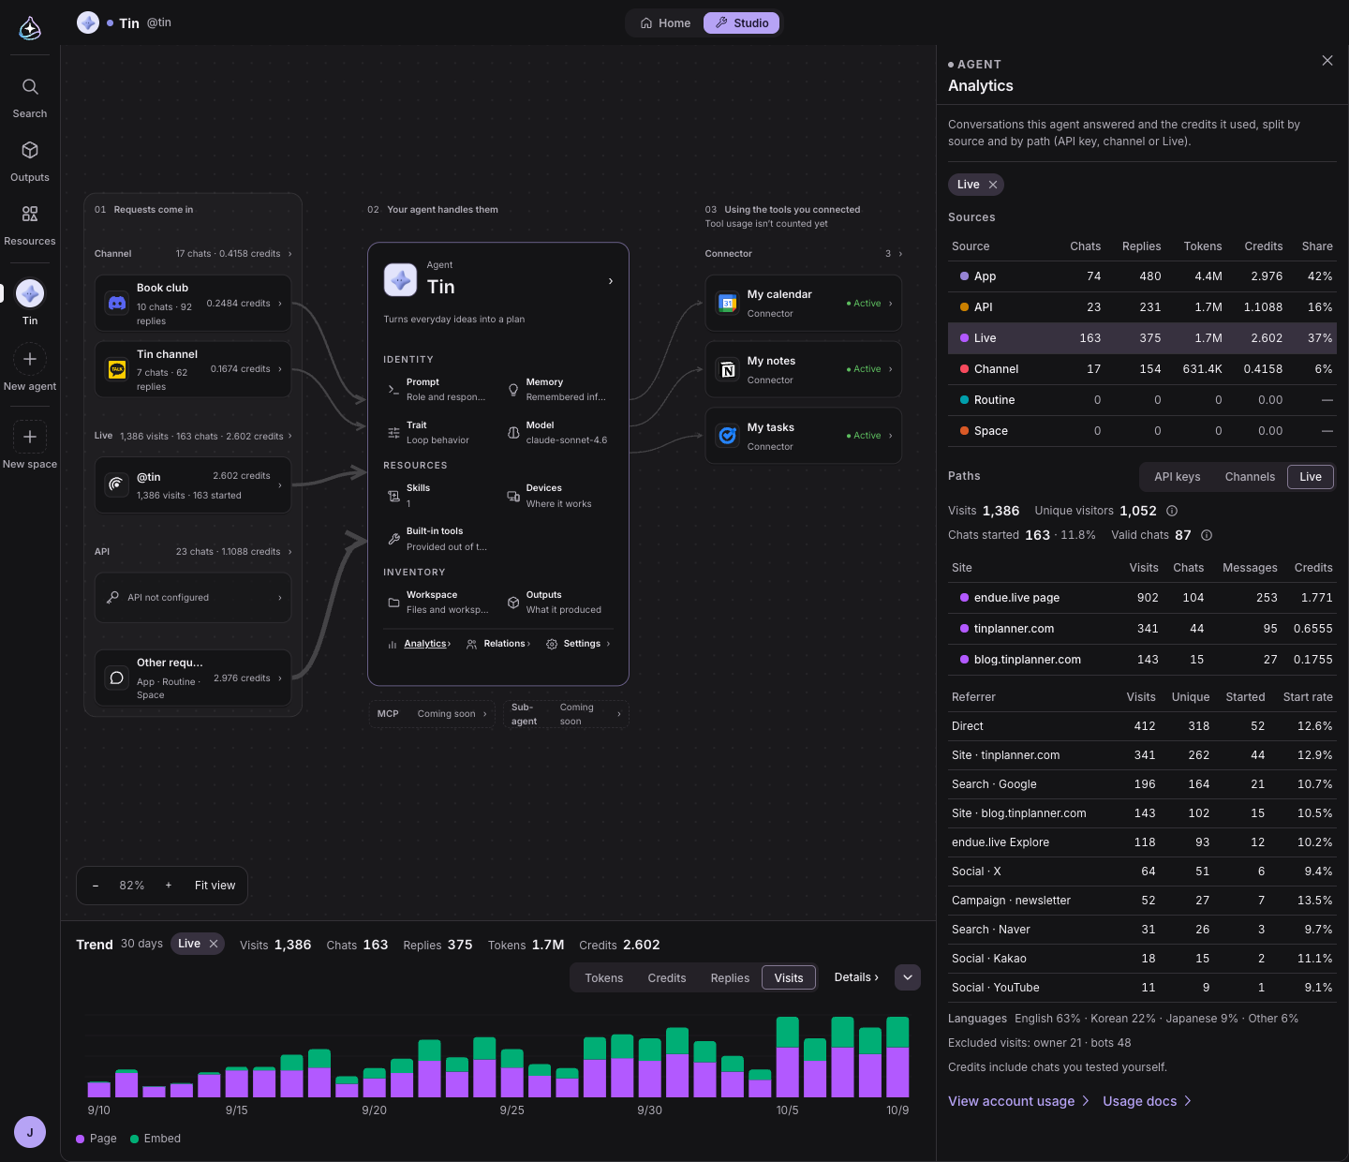Image resolution: width=1349 pixels, height=1162 pixels.
Task: Select the Tin agent avatar in sidebar
Action: click(x=30, y=293)
